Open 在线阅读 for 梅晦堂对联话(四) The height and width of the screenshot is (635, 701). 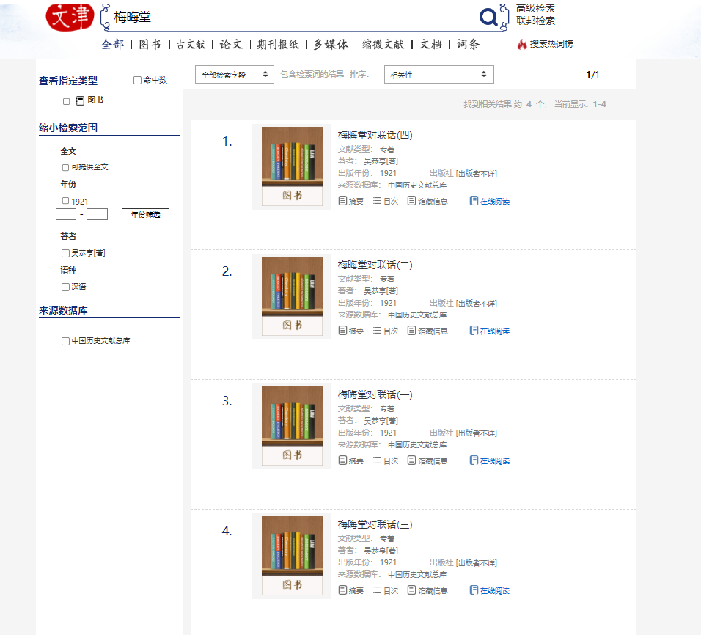489,201
